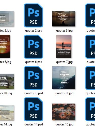95x129 pixels.
Task: Click the file name "quotes 15.jpg"
Action: coord(64,124)
